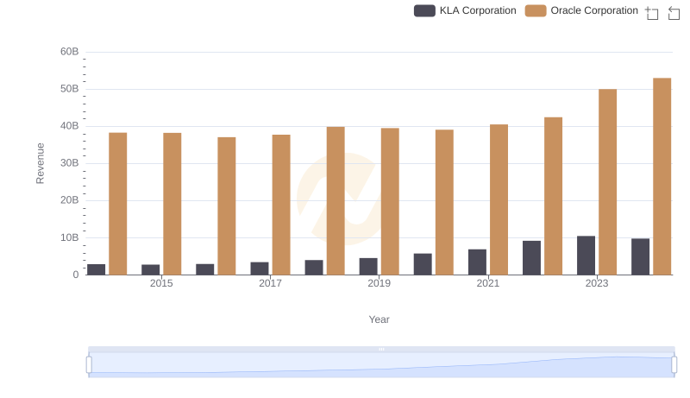Click the KLA bar for 2018
The image size is (690, 398).
(x=314, y=268)
